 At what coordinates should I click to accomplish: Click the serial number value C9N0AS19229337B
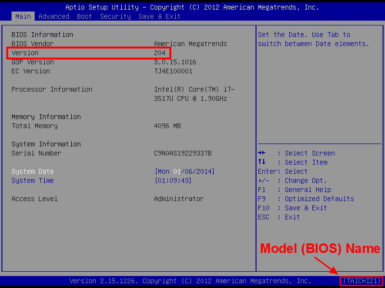pos(182,153)
